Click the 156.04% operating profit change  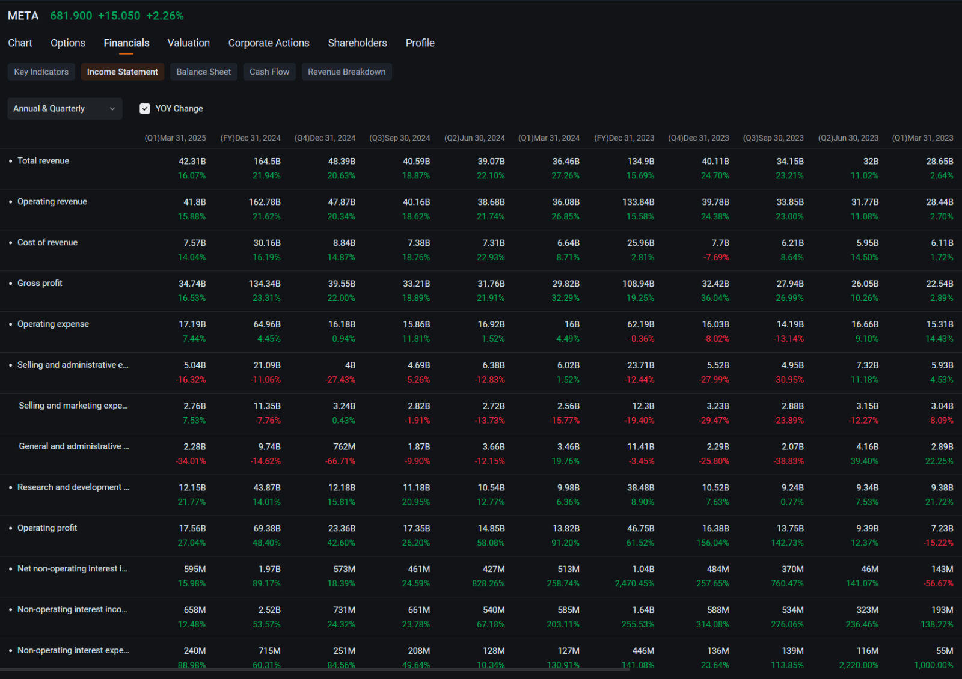pos(712,543)
